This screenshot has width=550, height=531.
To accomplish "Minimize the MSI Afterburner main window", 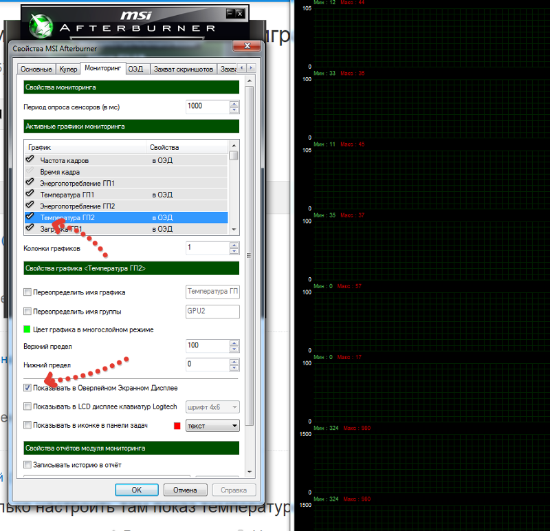I will [x=230, y=13].
